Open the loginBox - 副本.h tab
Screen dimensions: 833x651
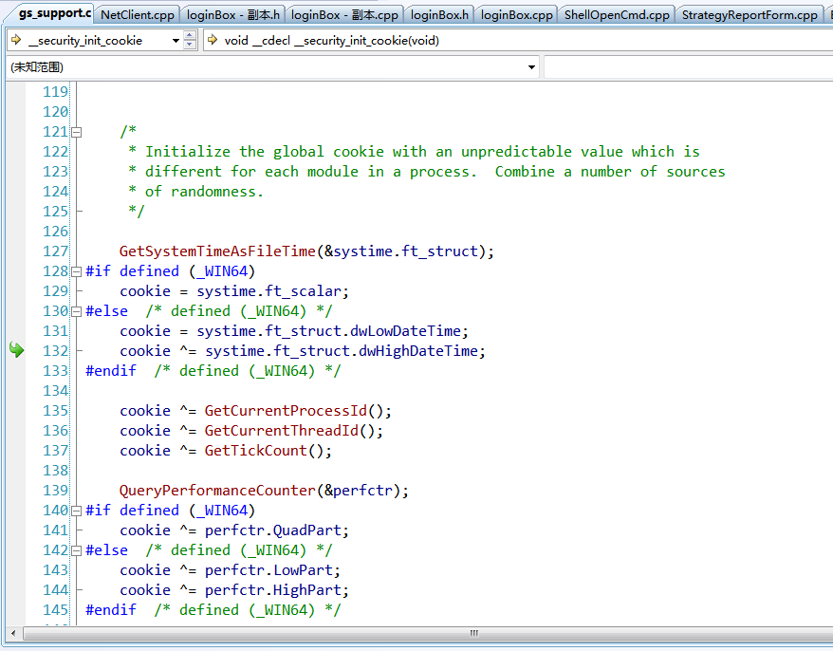pyautogui.click(x=232, y=15)
